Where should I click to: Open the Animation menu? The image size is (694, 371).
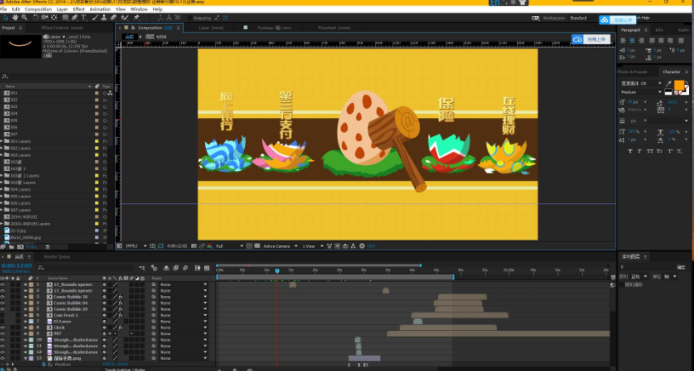(100, 9)
